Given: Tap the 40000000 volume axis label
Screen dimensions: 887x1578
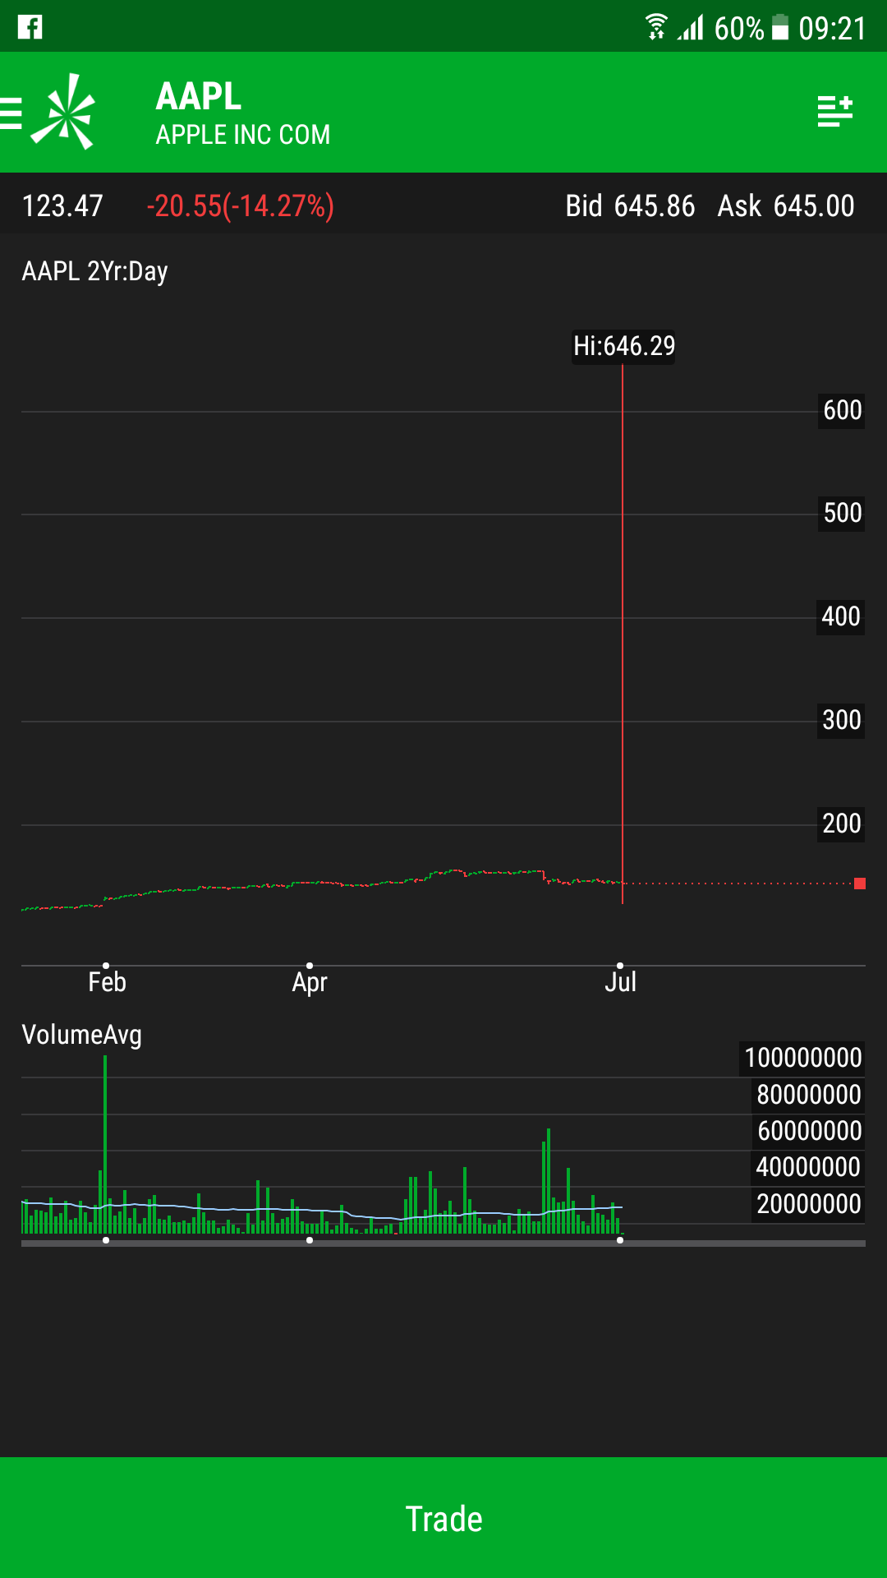Looking at the screenshot, I should coord(809,1167).
